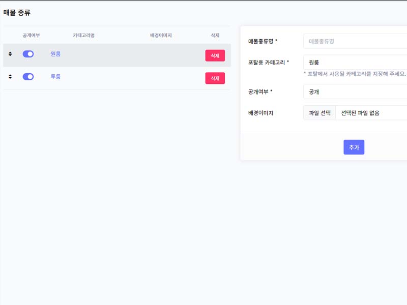Viewport: 407px width, 305px height.
Task: Click the 선택된 파일 없음 text
Action: 360,113
